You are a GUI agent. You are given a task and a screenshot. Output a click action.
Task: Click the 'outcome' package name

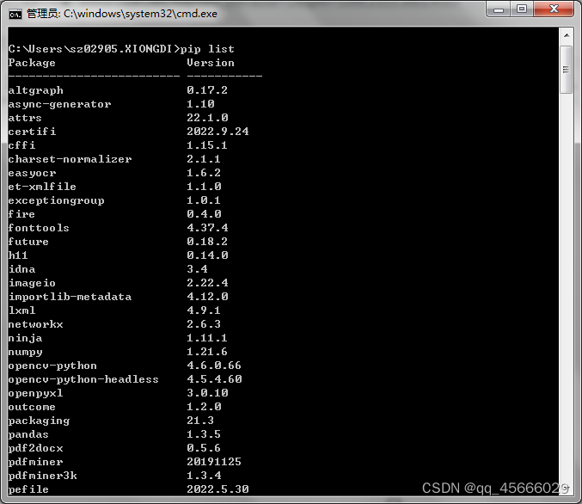[x=32, y=407]
